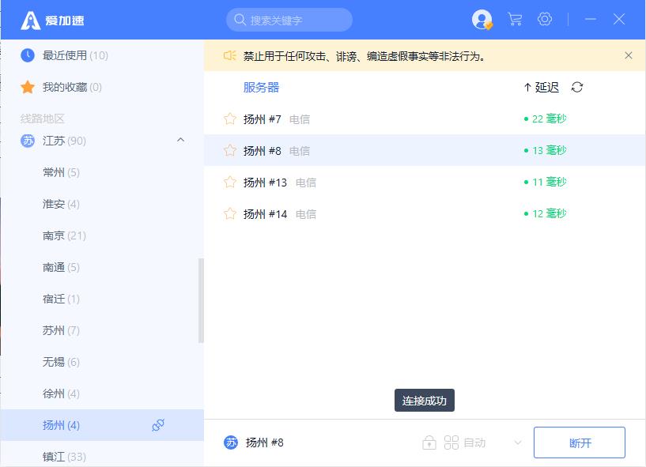Click the link icon beside 扬州 (4)
The image size is (646, 467).
pyautogui.click(x=157, y=426)
